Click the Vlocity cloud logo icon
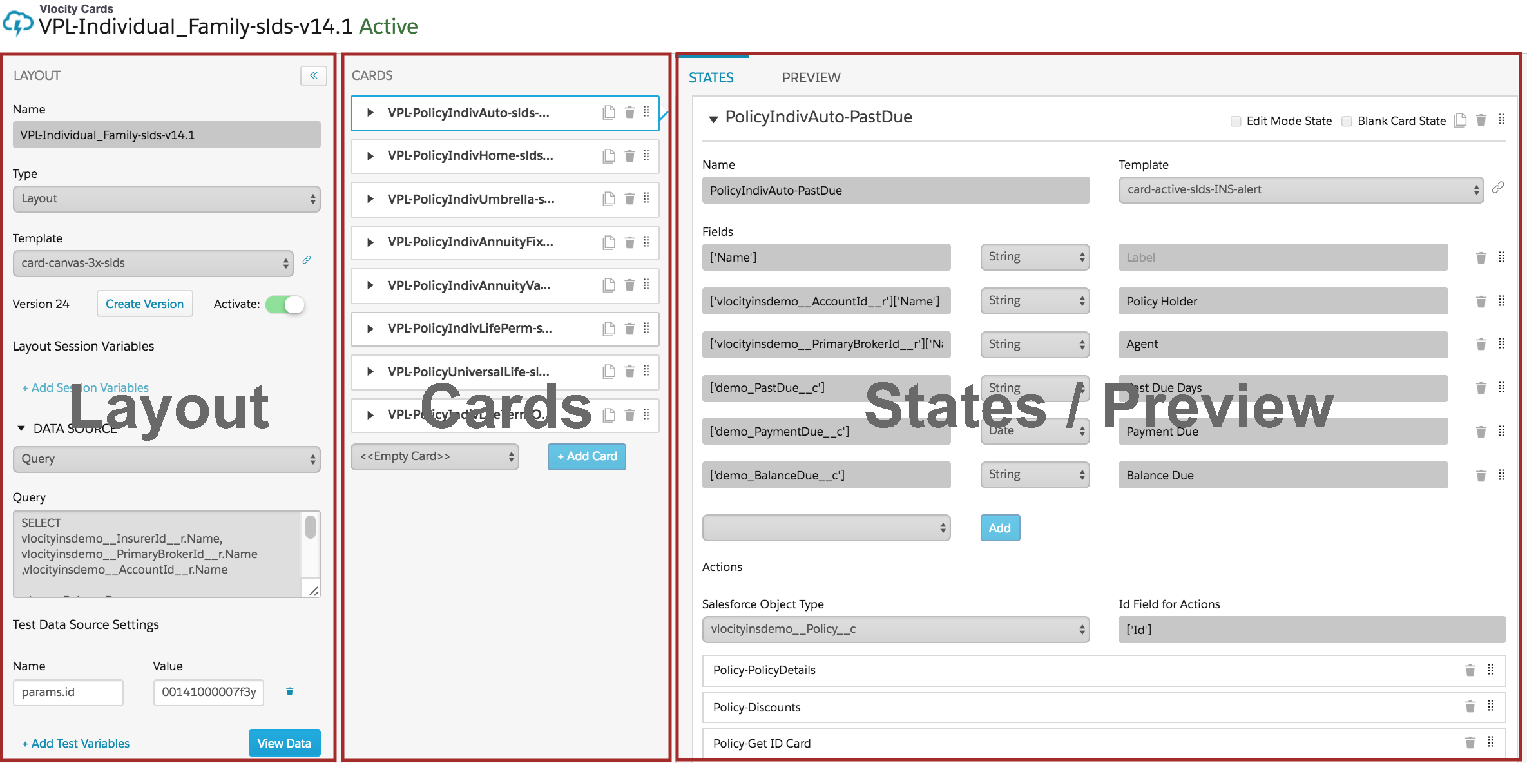 (17, 23)
